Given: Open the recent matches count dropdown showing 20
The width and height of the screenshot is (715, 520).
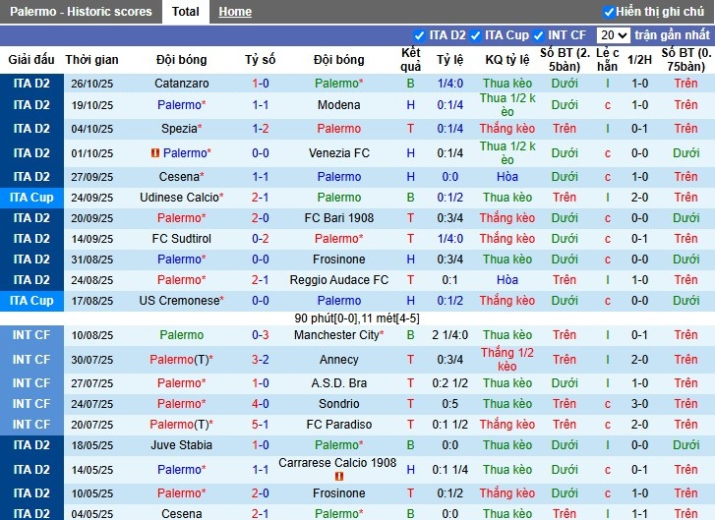Looking at the screenshot, I should pos(613,35).
